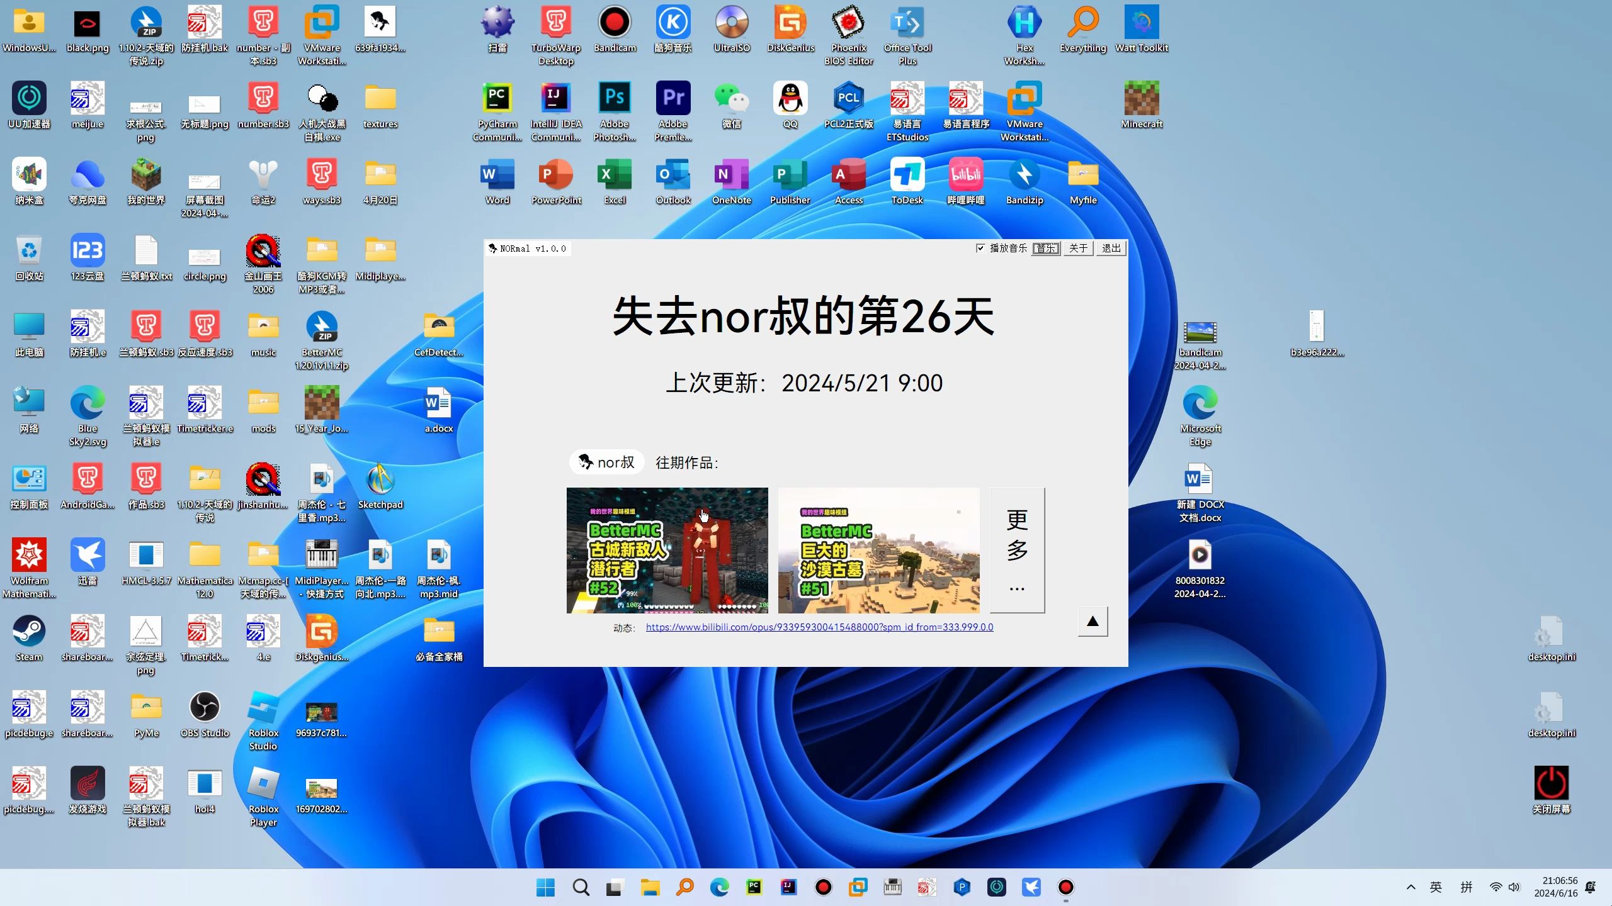The width and height of the screenshot is (1612, 906).
Task: Open Phoenix BIOS Editor icon
Action: 849,36
